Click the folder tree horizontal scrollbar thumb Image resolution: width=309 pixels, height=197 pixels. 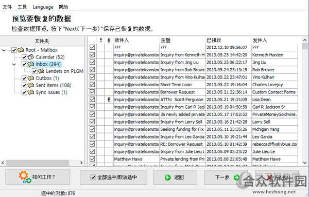[38, 163]
